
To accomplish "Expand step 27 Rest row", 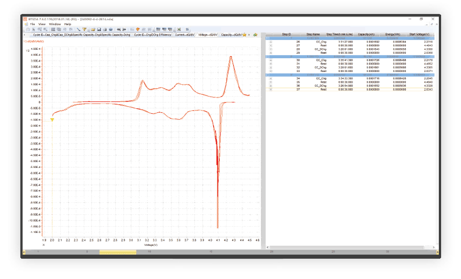I will point(271,46).
